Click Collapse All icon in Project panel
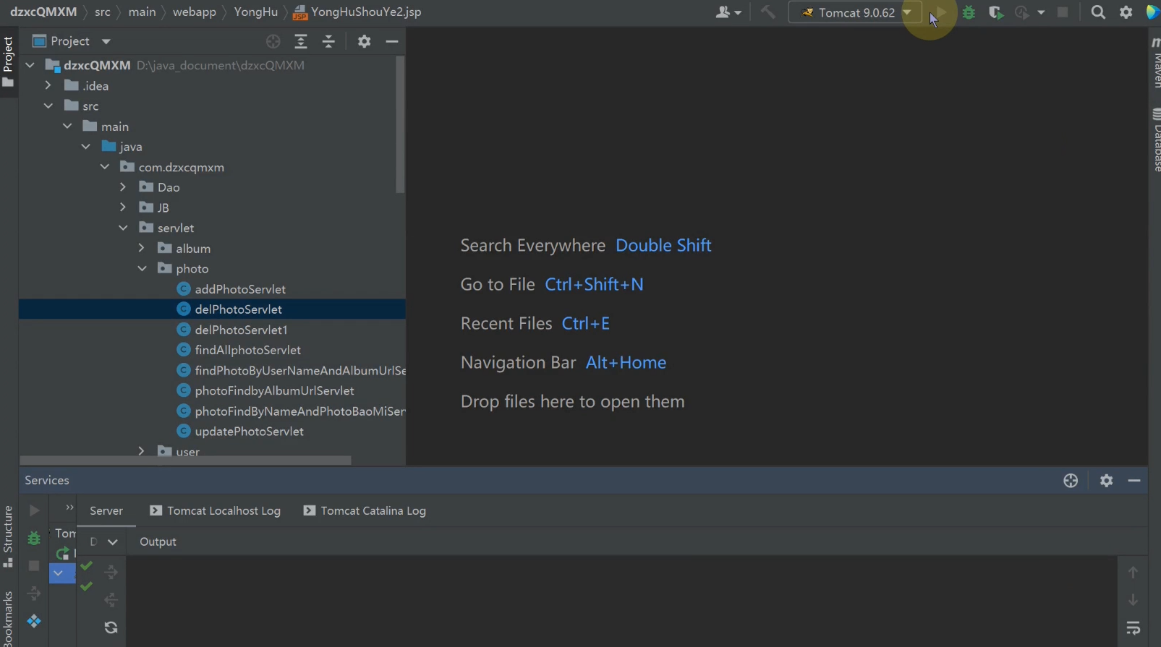Image resolution: width=1161 pixels, height=647 pixels. [x=328, y=41]
